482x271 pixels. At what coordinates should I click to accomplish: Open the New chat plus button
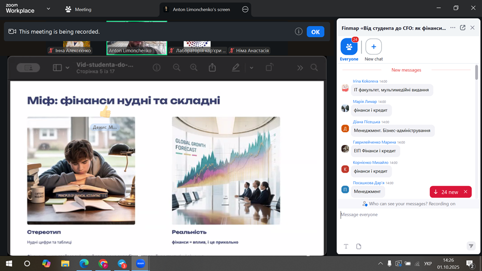[374, 47]
